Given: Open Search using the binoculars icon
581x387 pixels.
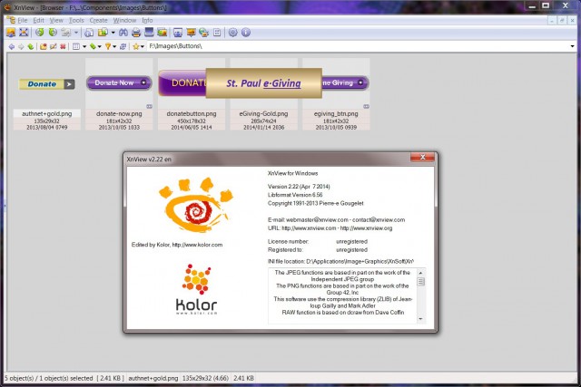Looking at the screenshot, I should click(123, 33).
